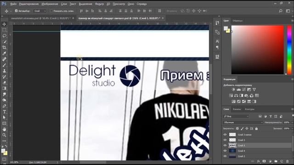Add a Levels adjustment layer

238,89
